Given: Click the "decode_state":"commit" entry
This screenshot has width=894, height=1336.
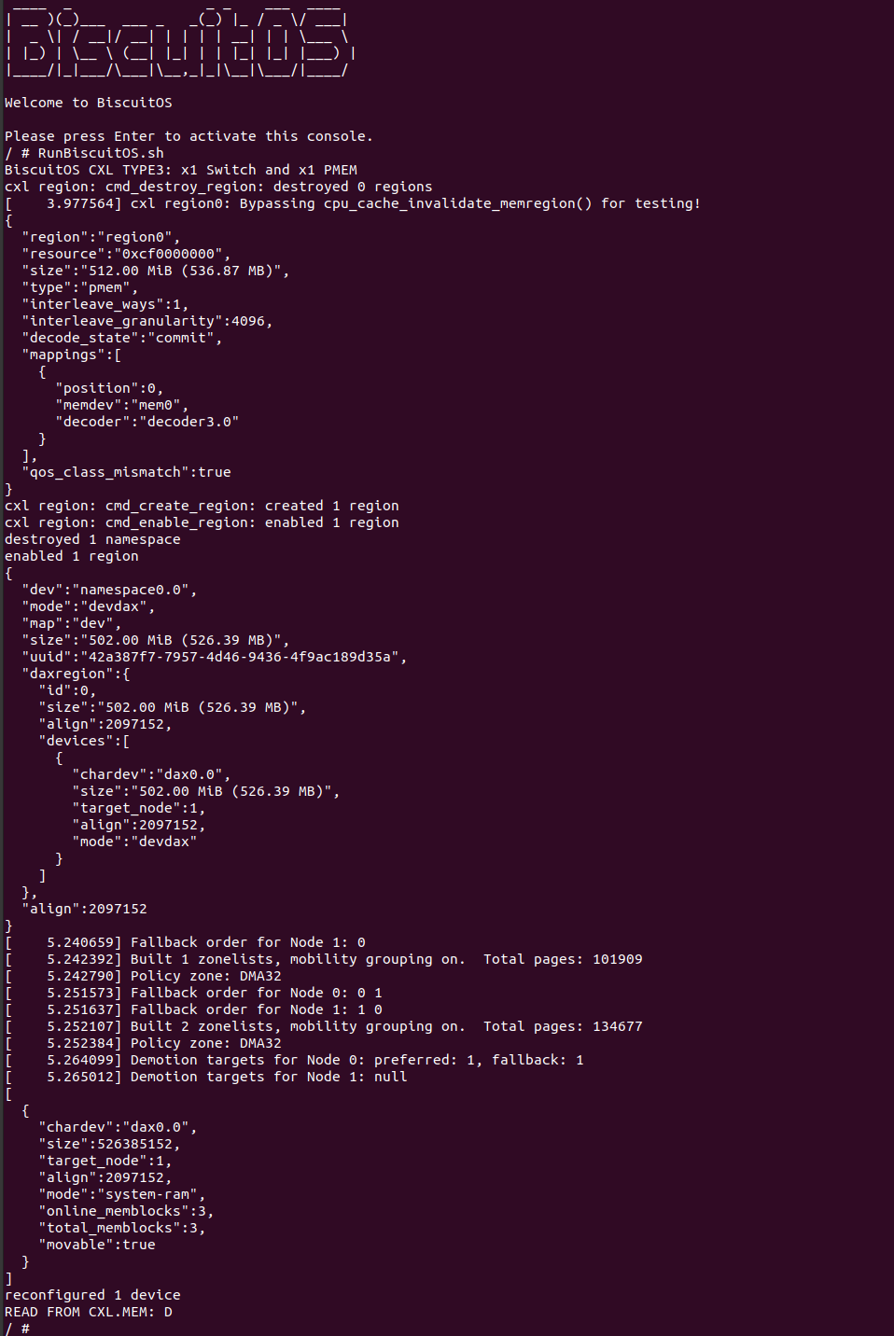Looking at the screenshot, I should tap(121, 338).
